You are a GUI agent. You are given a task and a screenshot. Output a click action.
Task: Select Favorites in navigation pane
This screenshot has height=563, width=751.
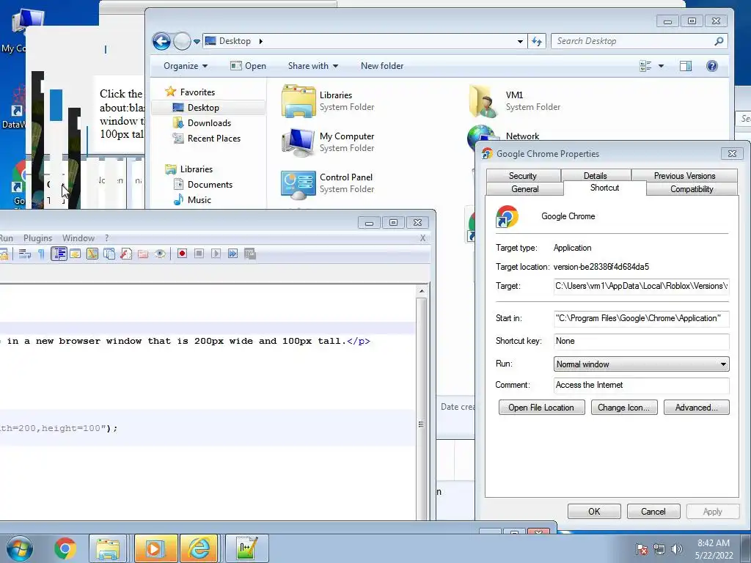(189, 92)
